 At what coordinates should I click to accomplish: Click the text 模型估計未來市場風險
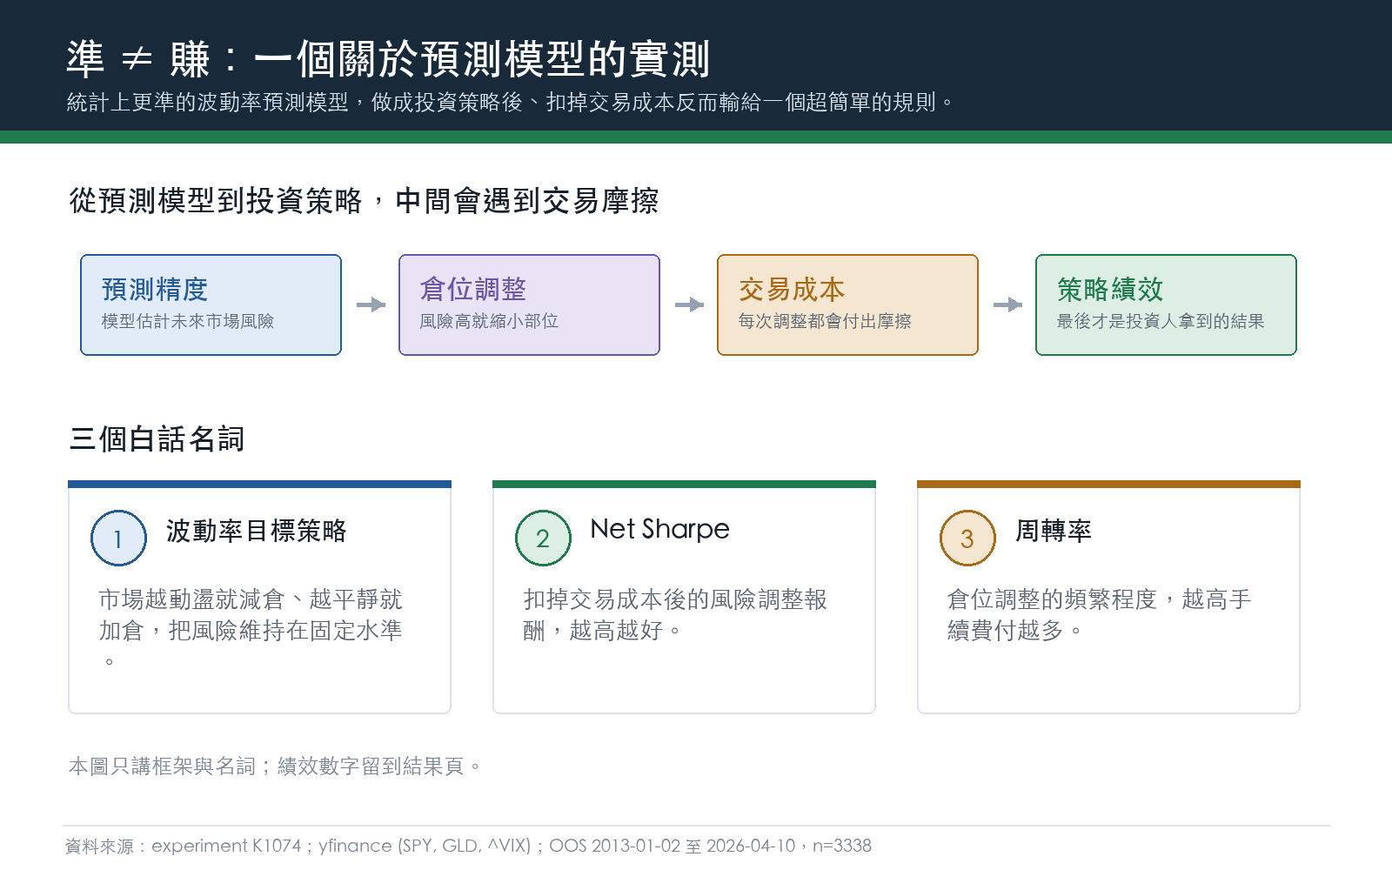point(188,321)
